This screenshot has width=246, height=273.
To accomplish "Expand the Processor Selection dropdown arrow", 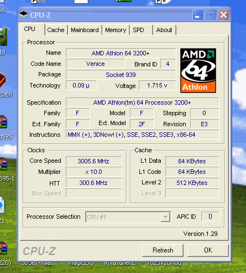I will [165, 217].
